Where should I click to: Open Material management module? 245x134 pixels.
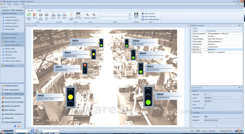point(13,98)
